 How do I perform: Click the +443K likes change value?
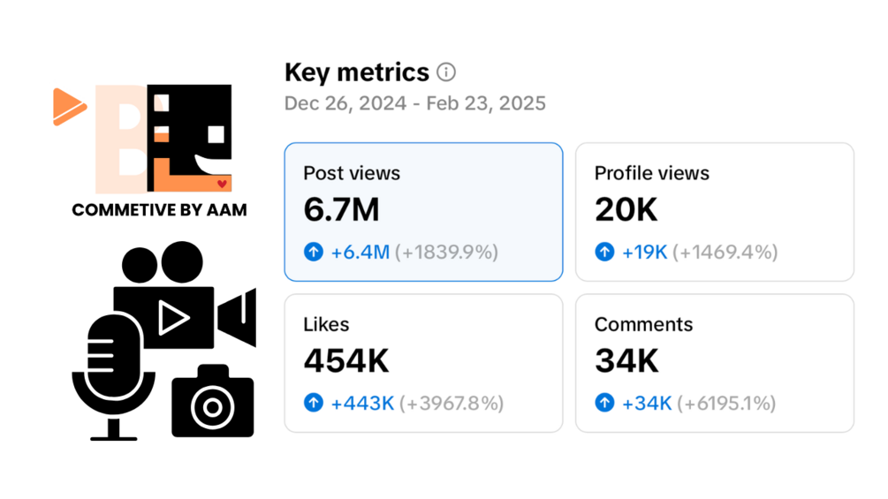(x=362, y=404)
